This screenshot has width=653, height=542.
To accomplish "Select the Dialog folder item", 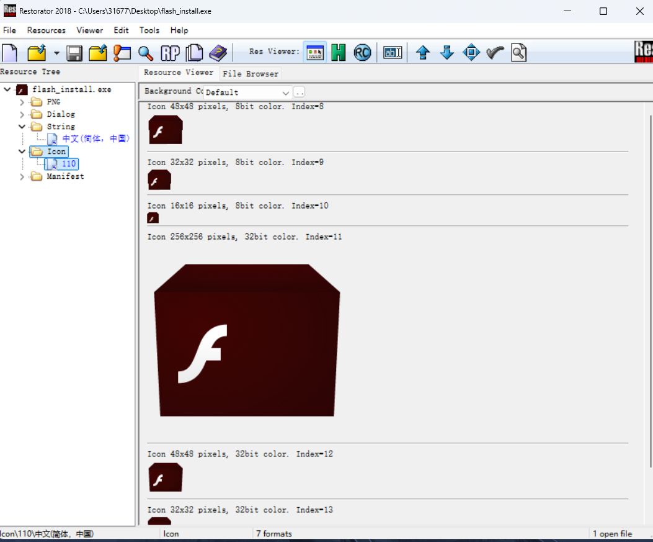I will click(x=61, y=114).
